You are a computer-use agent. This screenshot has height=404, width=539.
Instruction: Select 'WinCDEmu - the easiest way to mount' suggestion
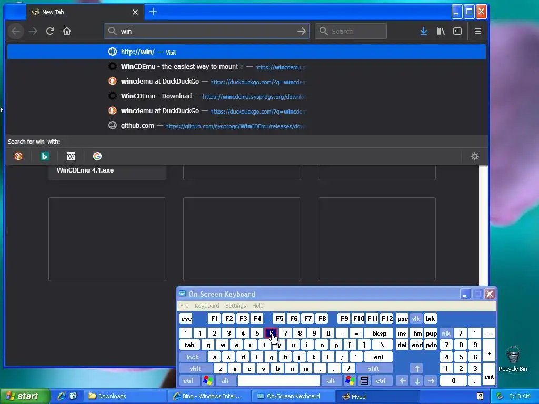tap(246, 67)
